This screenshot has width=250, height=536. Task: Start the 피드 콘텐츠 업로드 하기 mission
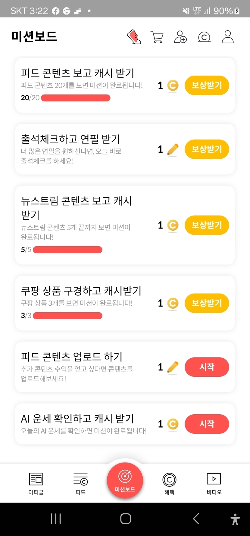pyautogui.click(x=207, y=367)
